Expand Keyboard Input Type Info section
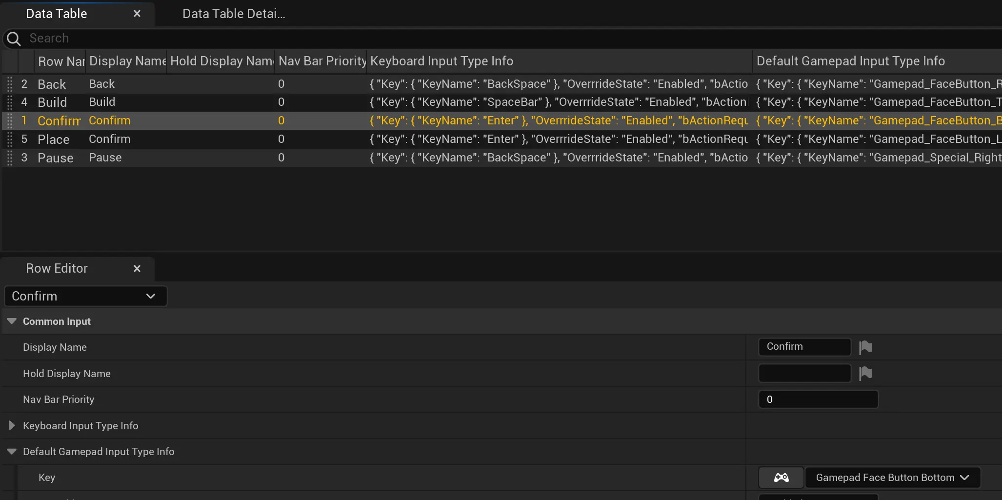This screenshot has height=500, width=1002. (12, 426)
